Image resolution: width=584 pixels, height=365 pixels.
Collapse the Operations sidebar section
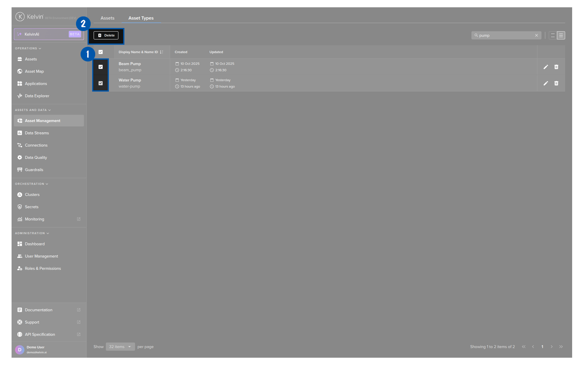(x=28, y=48)
